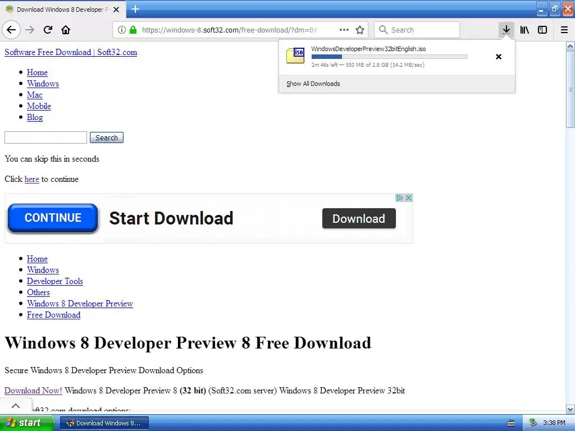Open the browser home page

pyautogui.click(x=66, y=30)
